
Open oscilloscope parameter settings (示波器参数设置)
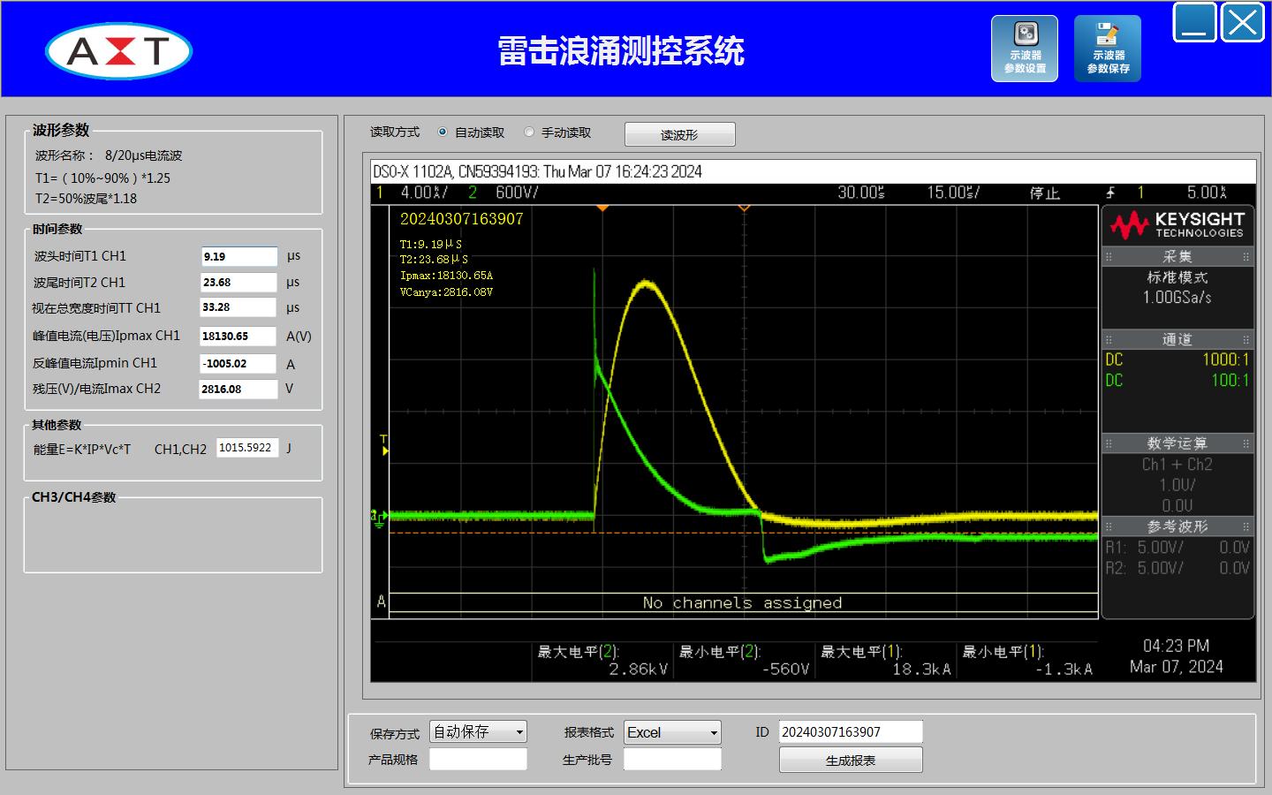[1024, 49]
